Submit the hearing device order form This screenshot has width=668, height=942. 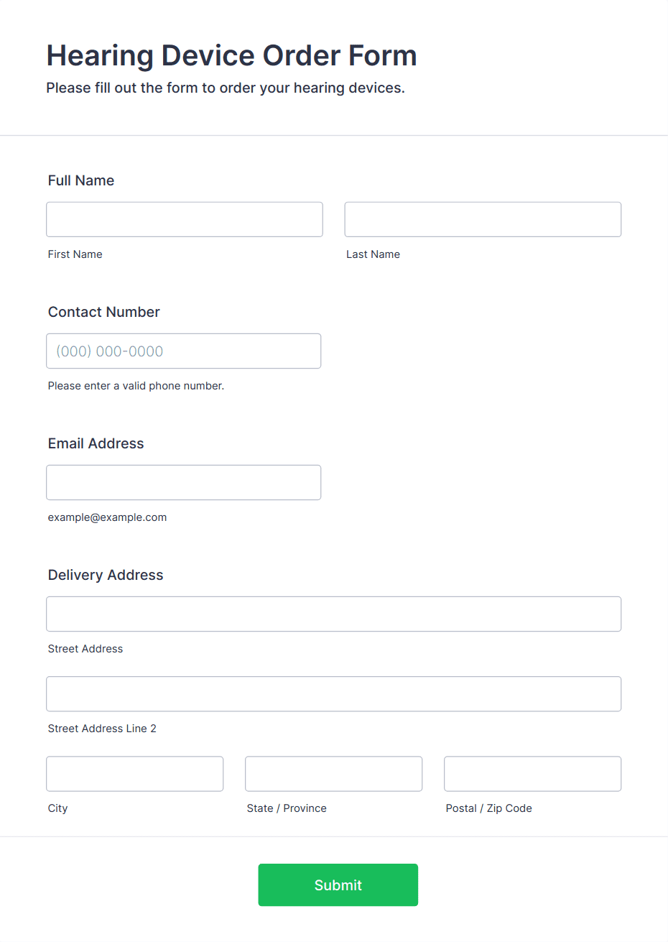point(338,885)
